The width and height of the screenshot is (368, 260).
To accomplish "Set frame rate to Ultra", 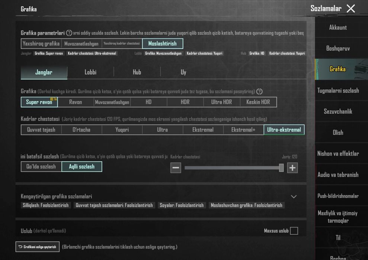I will point(162,130).
